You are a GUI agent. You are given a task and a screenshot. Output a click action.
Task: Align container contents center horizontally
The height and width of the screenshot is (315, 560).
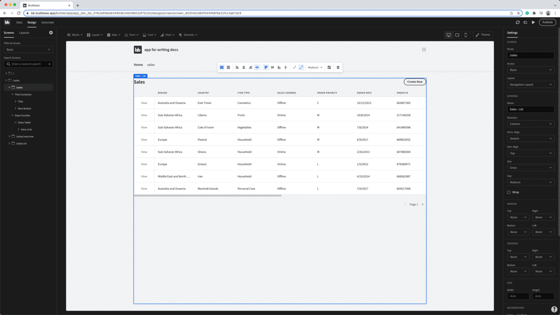pyautogui.click(x=244, y=67)
